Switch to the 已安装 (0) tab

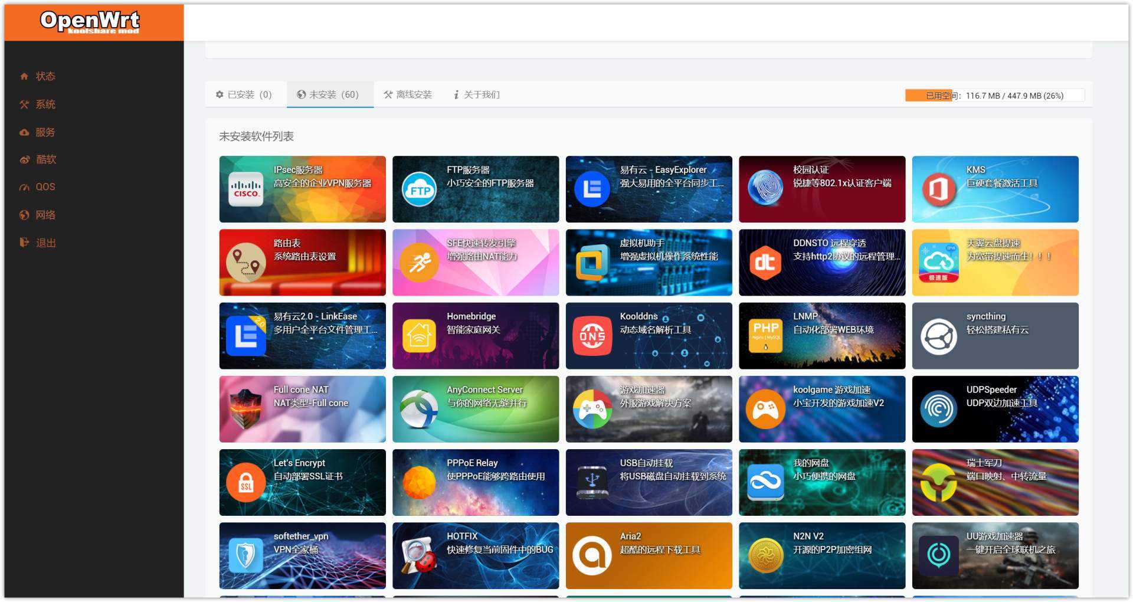[x=244, y=94]
